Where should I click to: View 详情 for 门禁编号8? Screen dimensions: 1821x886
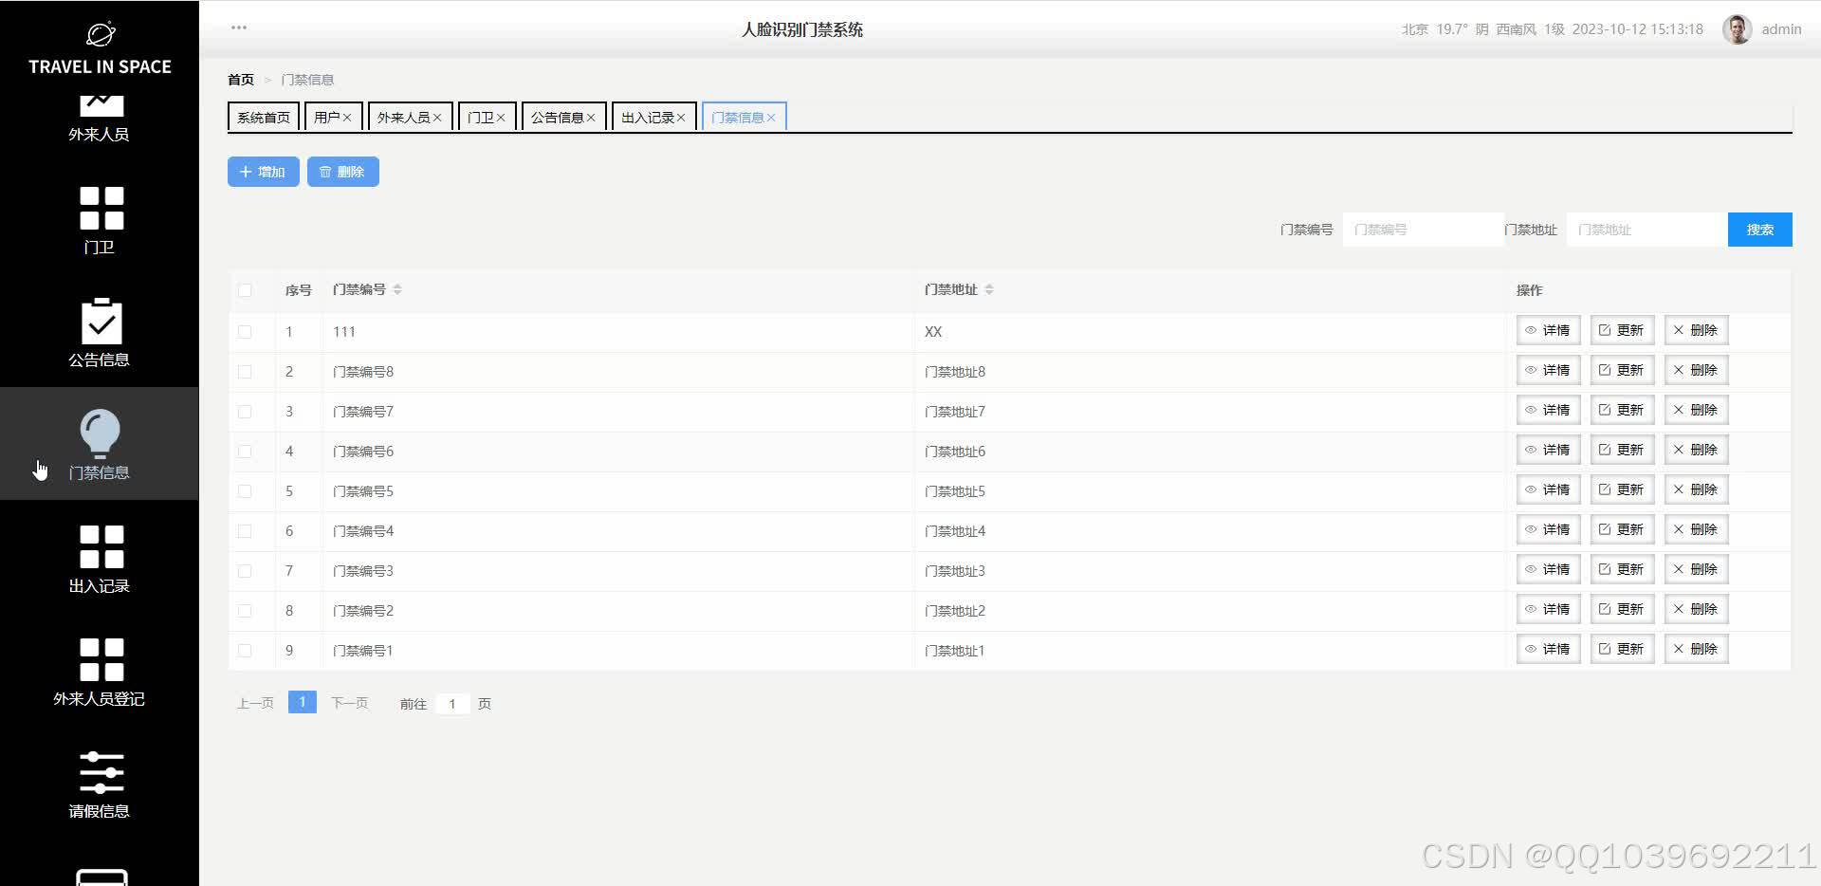pyautogui.click(x=1548, y=370)
